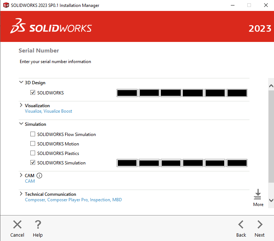
Task: Open Help via question mark icon
Action: 38,225
